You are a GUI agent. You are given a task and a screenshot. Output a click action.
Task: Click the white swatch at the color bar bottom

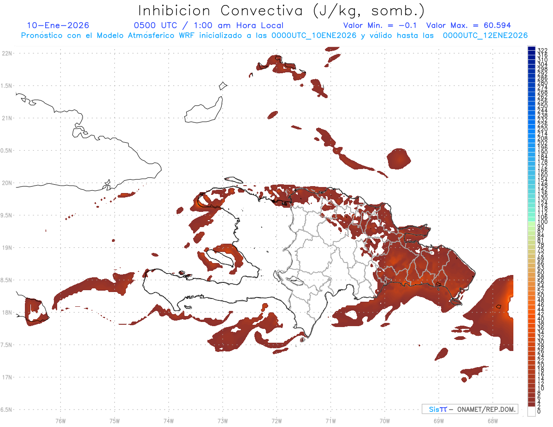click(x=531, y=412)
